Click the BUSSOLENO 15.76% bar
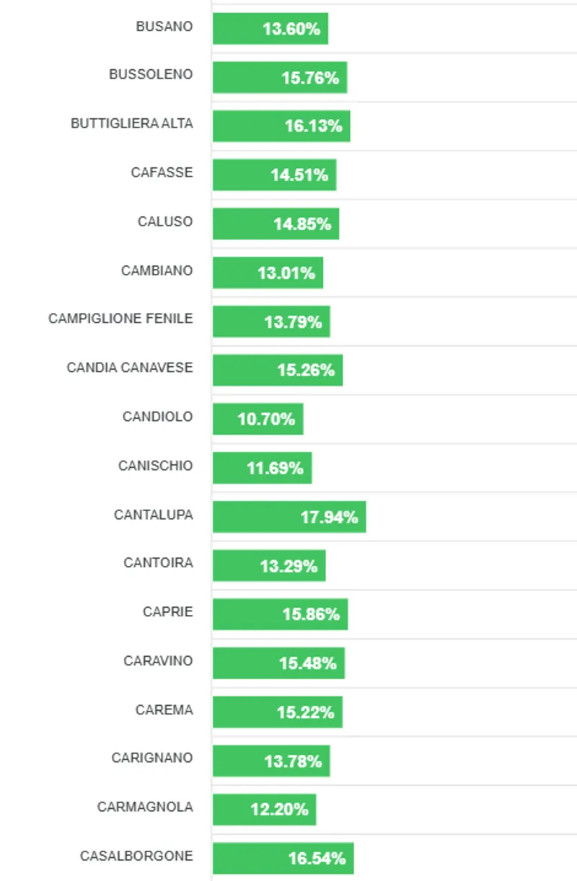Screen dimensions: 577x881 (x=280, y=78)
